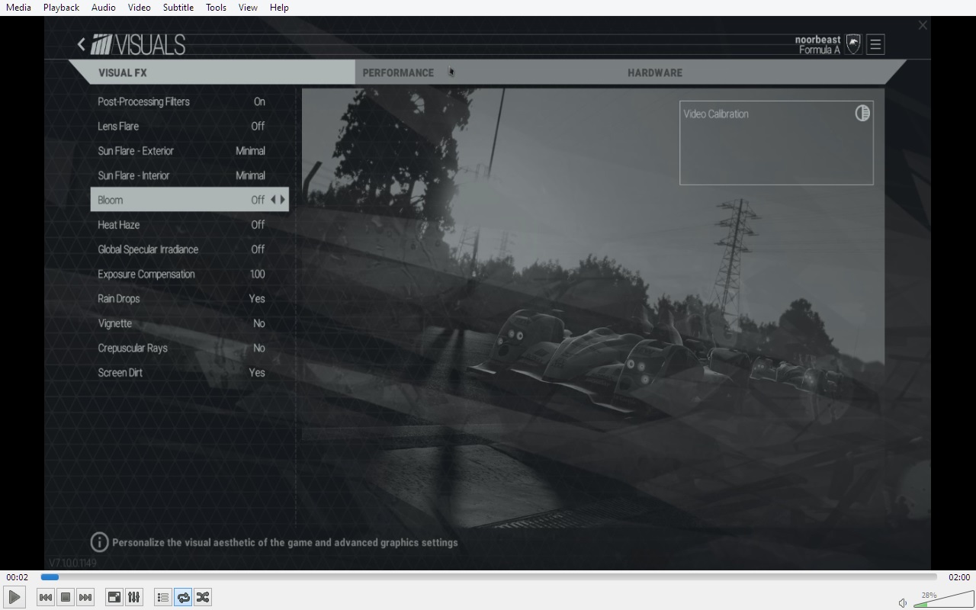Enable shuffle random playback
Image resolution: width=976 pixels, height=610 pixels.
pos(203,597)
